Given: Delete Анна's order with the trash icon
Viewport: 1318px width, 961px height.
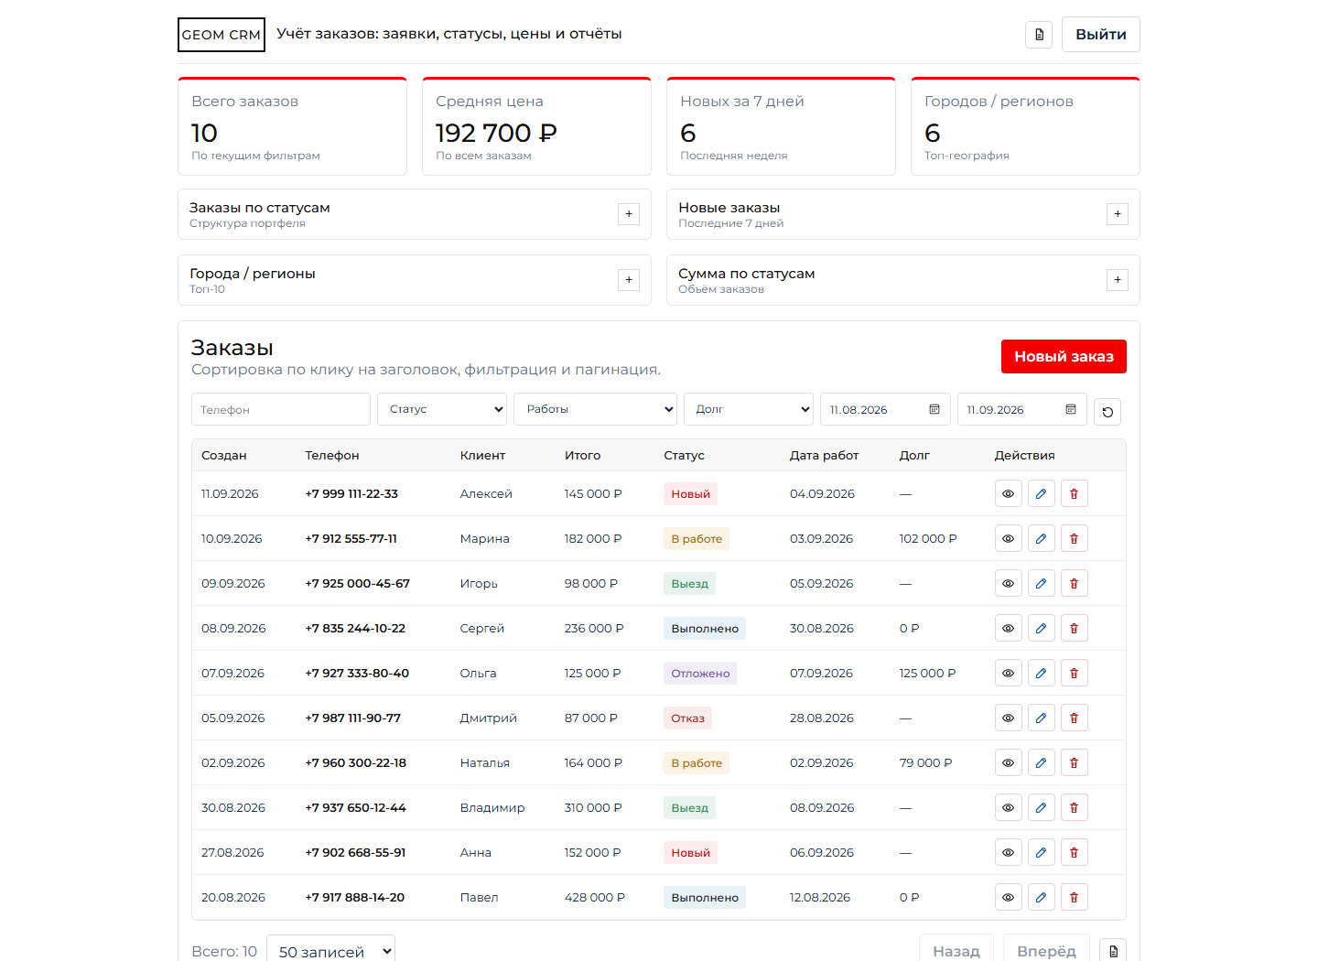Looking at the screenshot, I should click(x=1075, y=852).
